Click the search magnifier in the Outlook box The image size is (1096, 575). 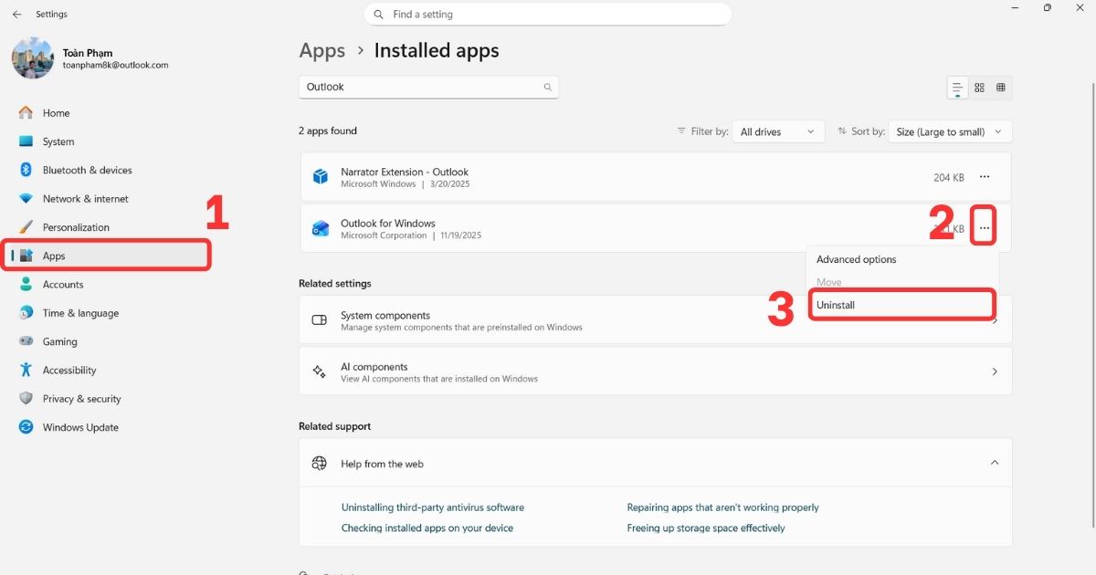(548, 88)
